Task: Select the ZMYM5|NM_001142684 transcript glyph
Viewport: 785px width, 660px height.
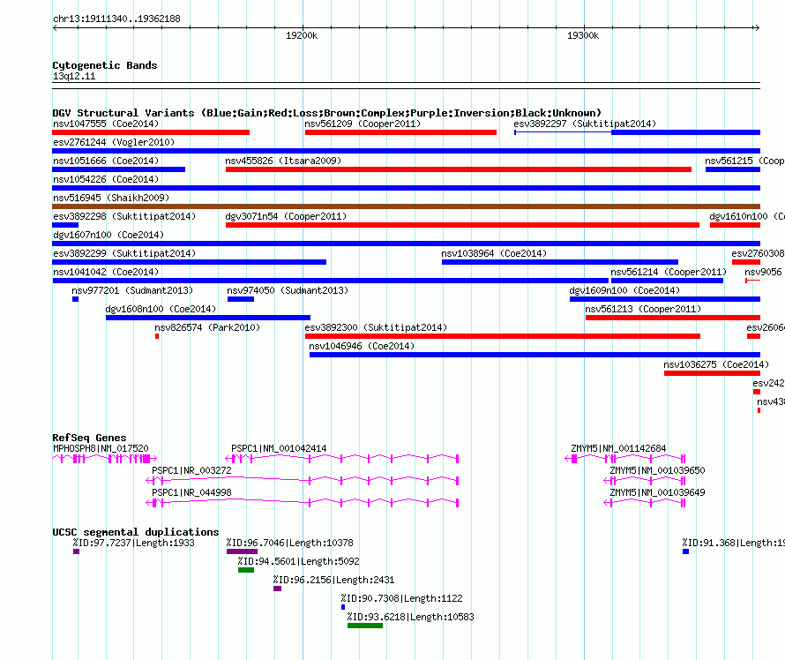Action: (625, 458)
